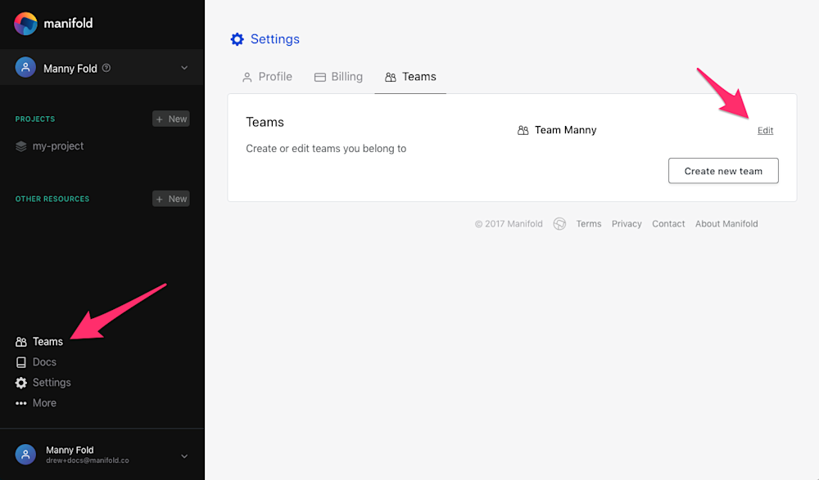Open the Contact footer link
This screenshot has height=480, width=819.
point(668,224)
